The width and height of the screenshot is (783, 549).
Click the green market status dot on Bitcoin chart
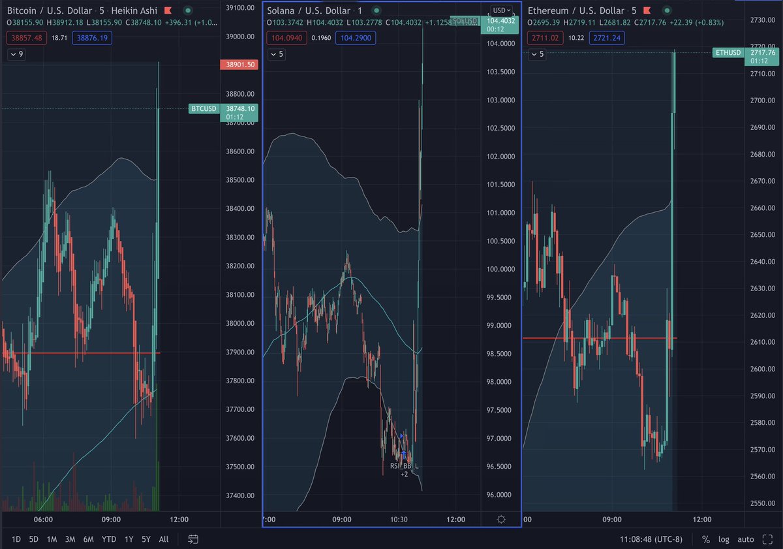point(189,11)
